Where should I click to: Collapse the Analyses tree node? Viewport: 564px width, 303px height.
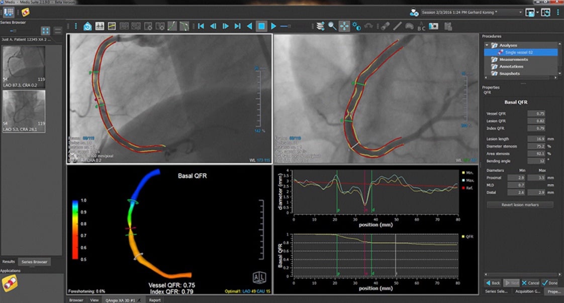pyautogui.click(x=487, y=45)
